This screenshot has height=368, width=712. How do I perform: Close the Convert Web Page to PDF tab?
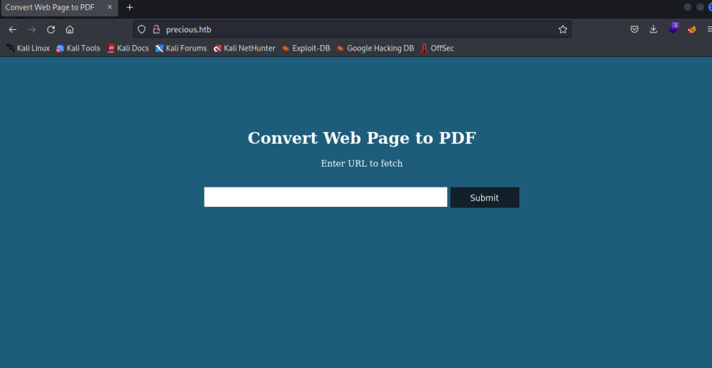[110, 7]
